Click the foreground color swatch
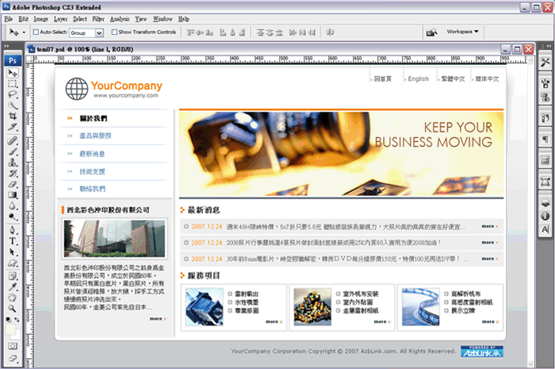The height and width of the screenshot is (369, 555). click(10, 321)
